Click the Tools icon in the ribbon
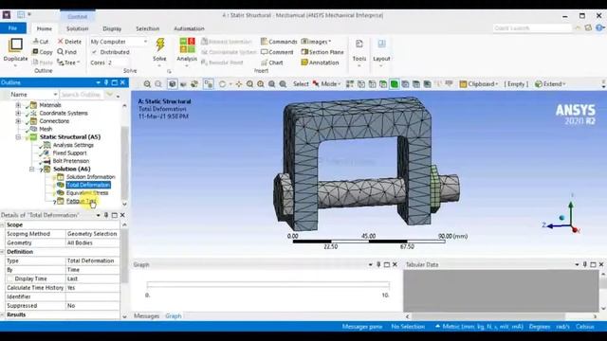Image resolution: width=607 pixels, height=341 pixels. click(359, 45)
